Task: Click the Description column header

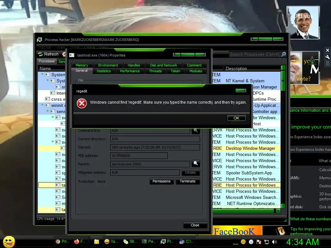Action: (252, 68)
